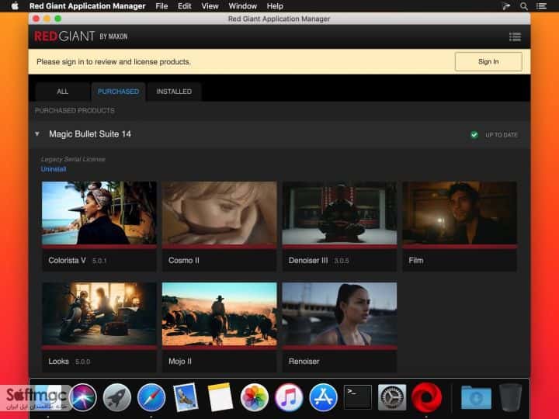Image resolution: width=559 pixels, height=419 pixels.
Task: Open Notes from the dock
Action: point(220,397)
